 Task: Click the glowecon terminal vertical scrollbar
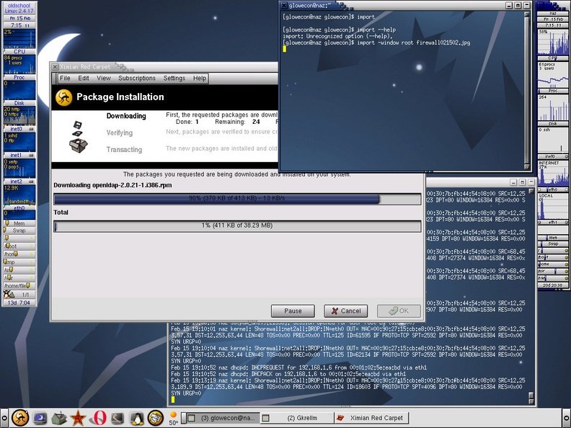click(x=526, y=90)
